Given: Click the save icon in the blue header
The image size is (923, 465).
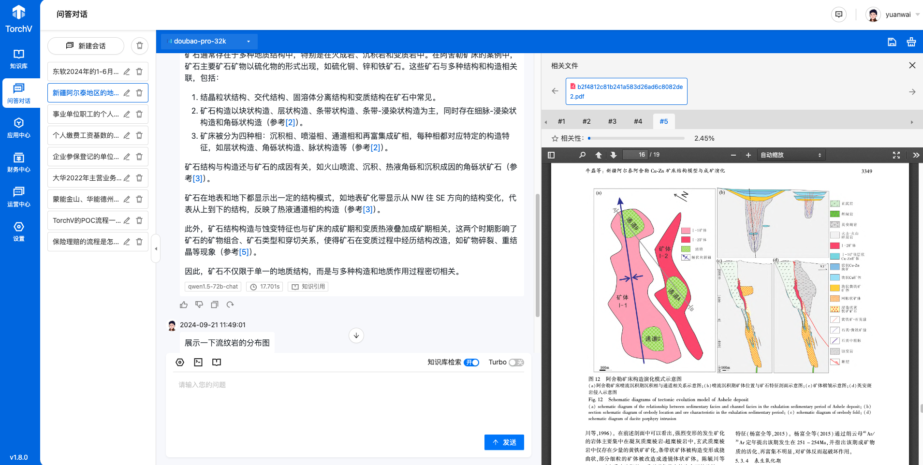Looking at the screenshot, I should [892, 42].
